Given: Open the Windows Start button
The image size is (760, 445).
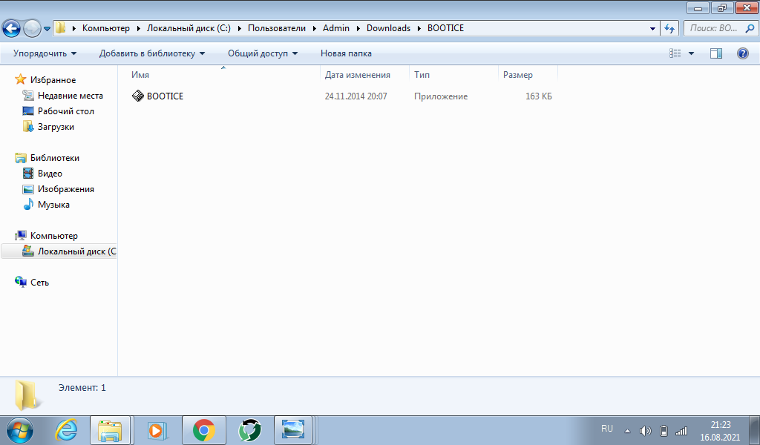Looking at the screenshot, I should click(x=20, y=430).
